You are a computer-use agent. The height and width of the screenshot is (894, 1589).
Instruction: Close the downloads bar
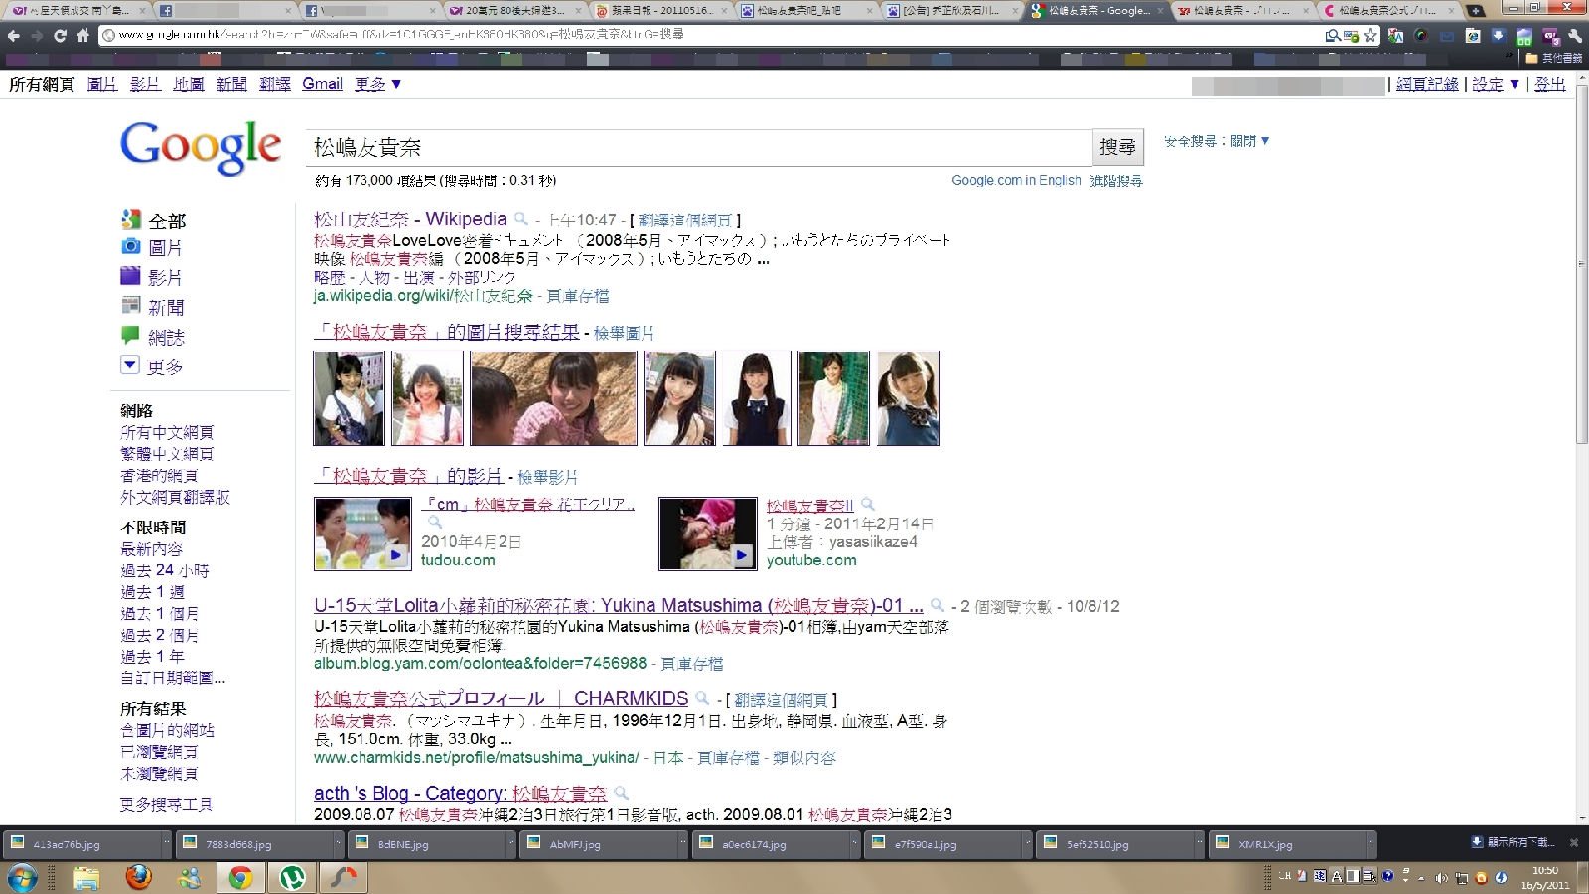point(1573,843)
